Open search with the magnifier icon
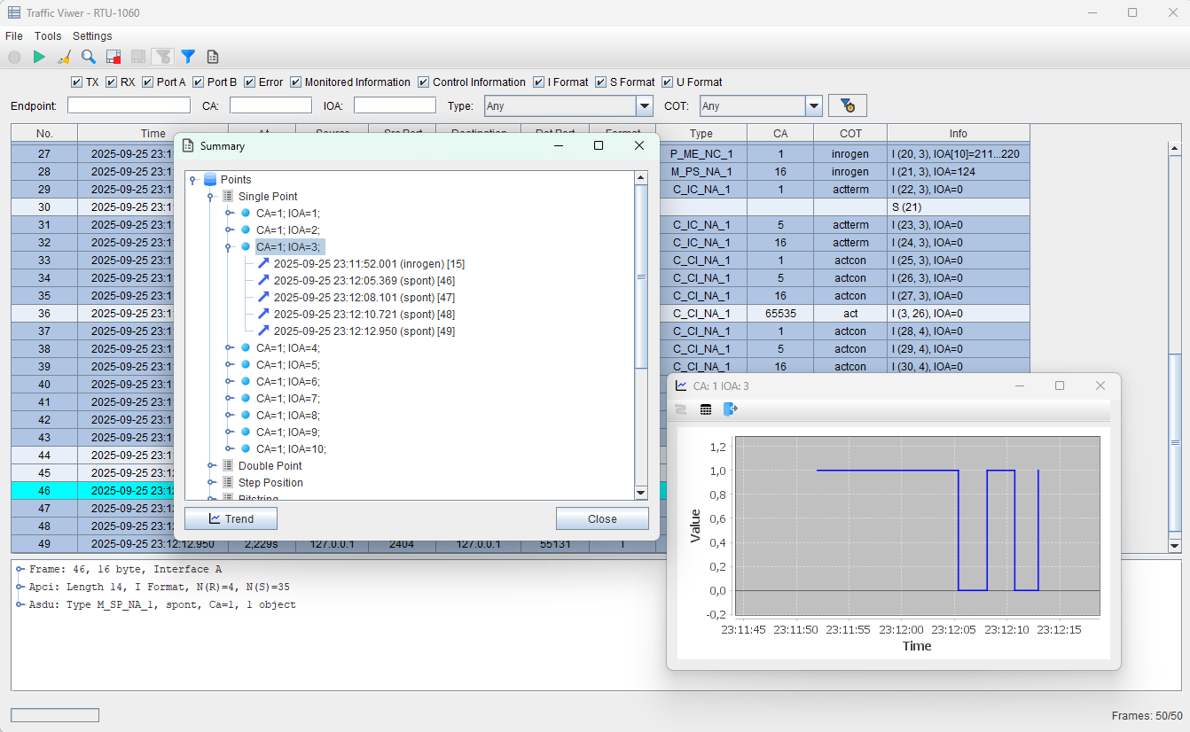The image size is (1190, 732). [89, 57]
